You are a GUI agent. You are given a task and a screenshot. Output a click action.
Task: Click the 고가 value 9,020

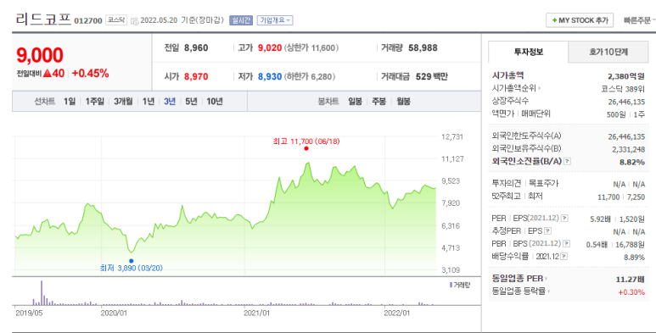click(270, 47)
